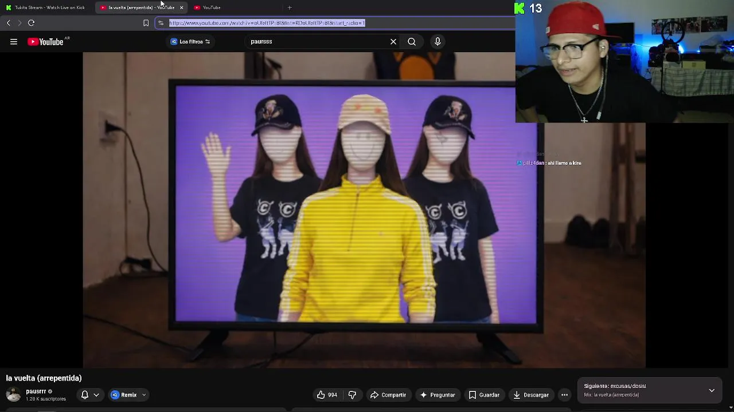Like the video with thumbs up
This screenshot has width=734, height=412.
tap(327, 395)
